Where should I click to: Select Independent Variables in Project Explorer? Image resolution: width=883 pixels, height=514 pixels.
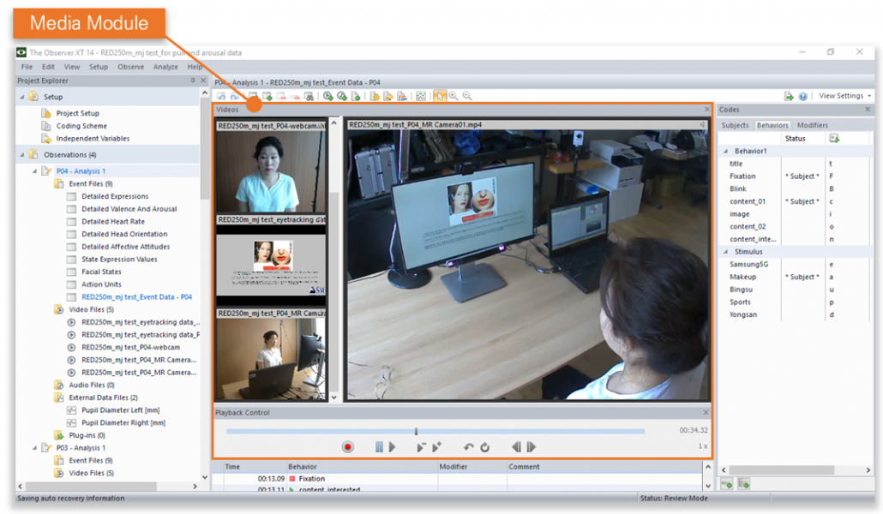93,139
